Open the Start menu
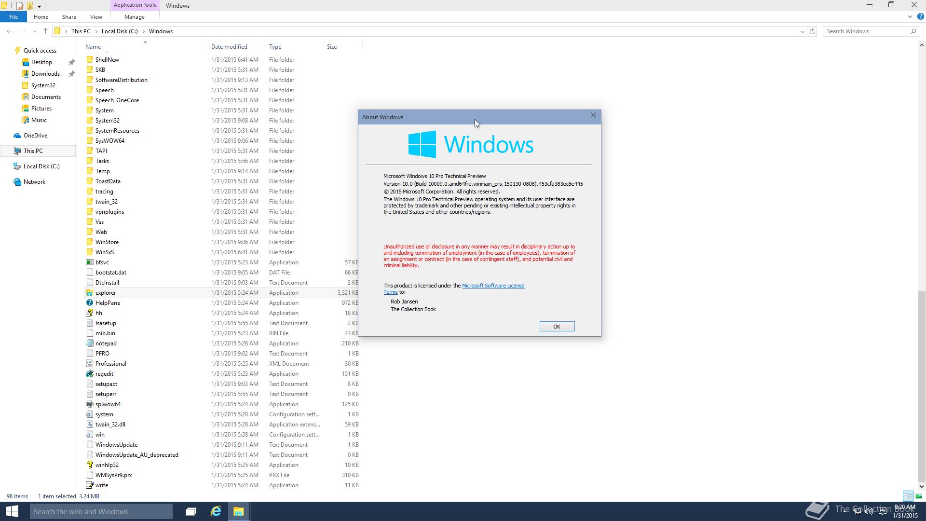The image size is (926, 521). click(12, 511)
